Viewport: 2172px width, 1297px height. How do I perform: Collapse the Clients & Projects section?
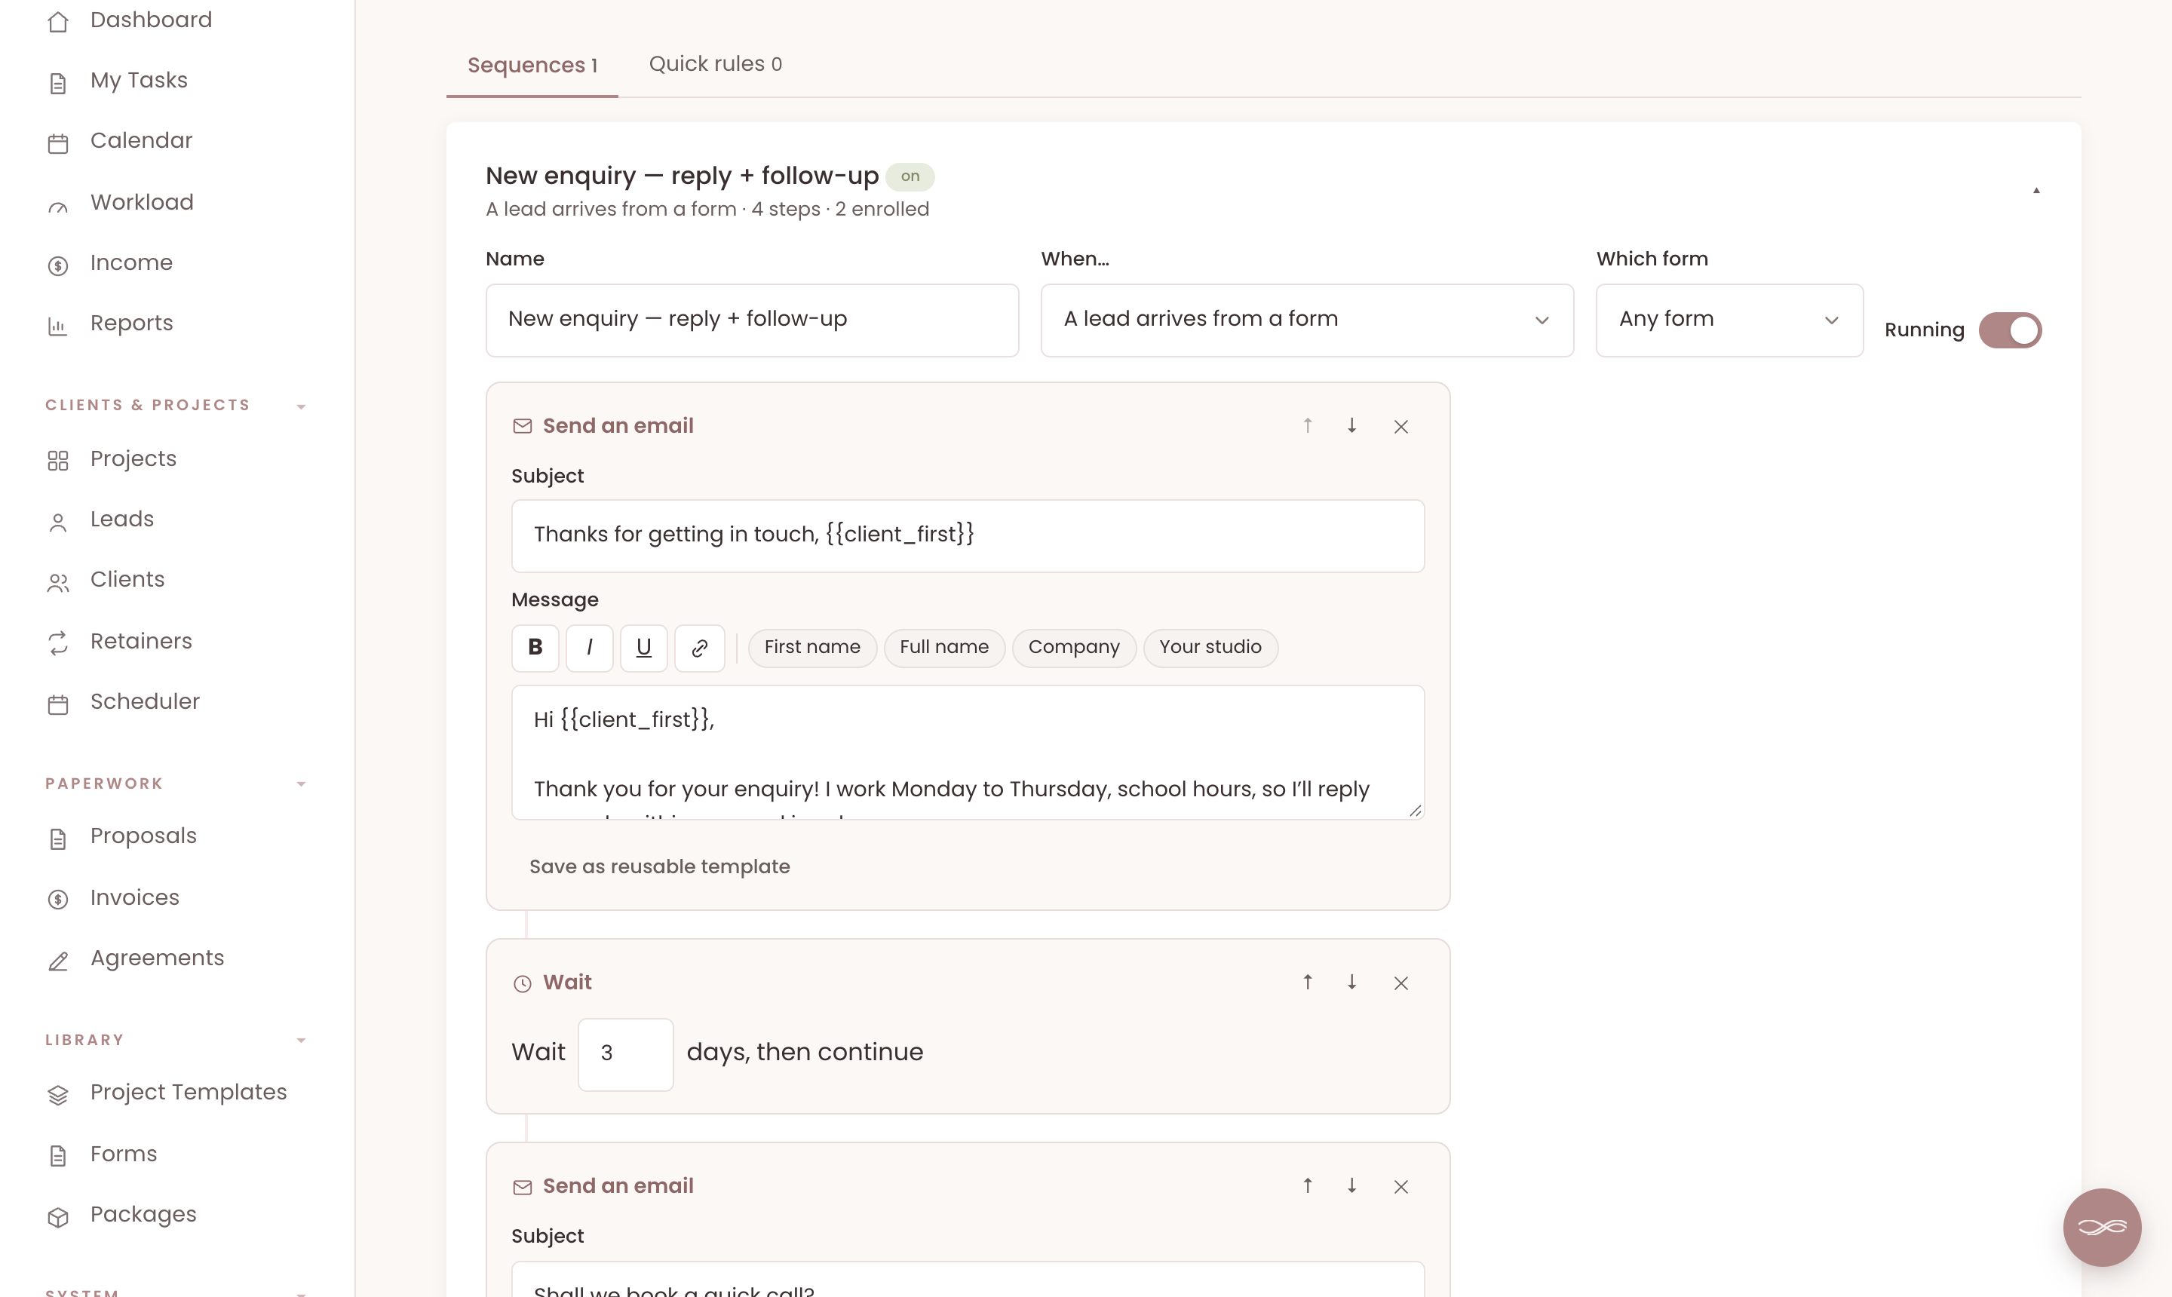(x=302, y=406)
